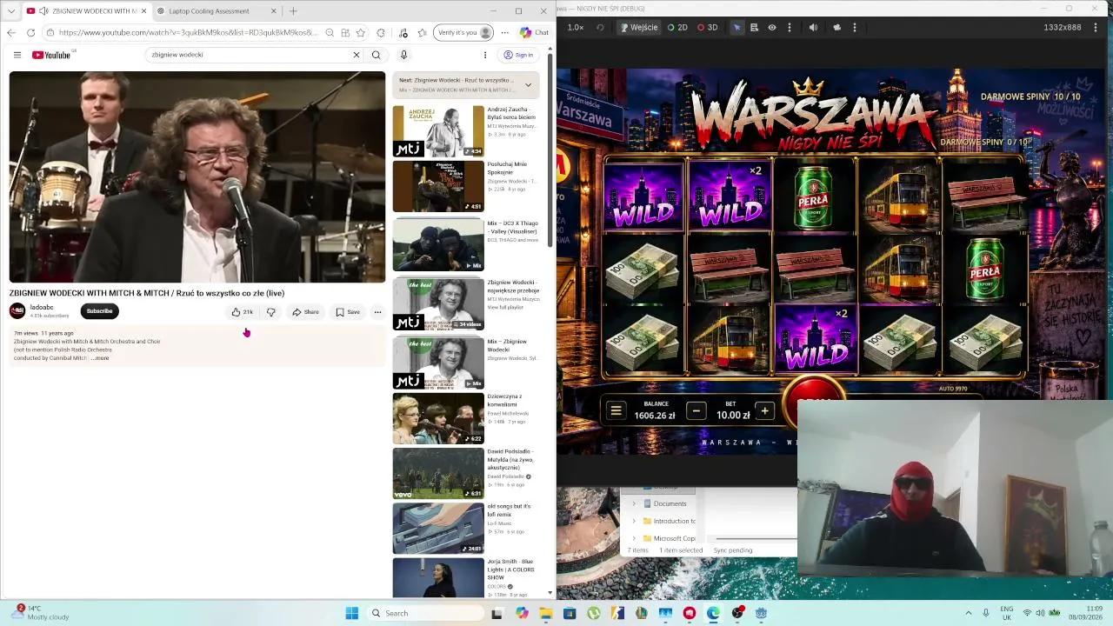Screen dimensions: 1113x626
Task: Expand the Documents folder in file explorer
Action: click(x=634, y=503)
